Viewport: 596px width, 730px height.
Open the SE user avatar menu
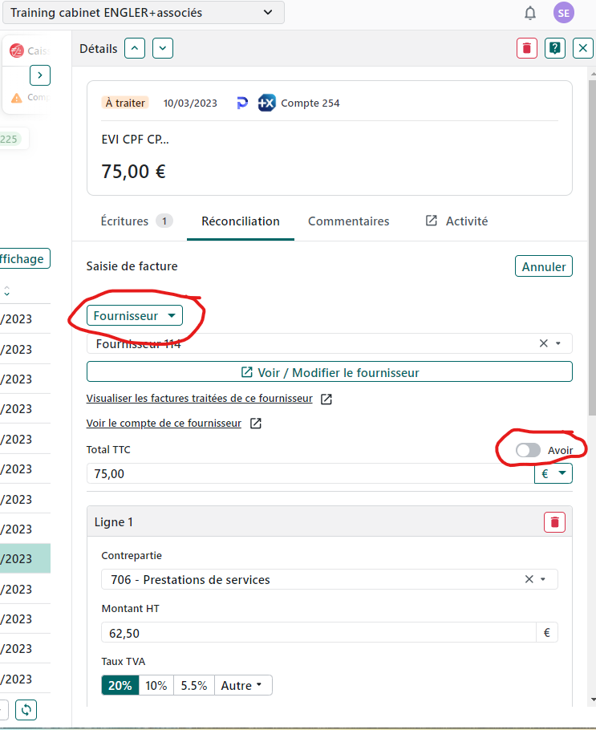coord(564,13)
